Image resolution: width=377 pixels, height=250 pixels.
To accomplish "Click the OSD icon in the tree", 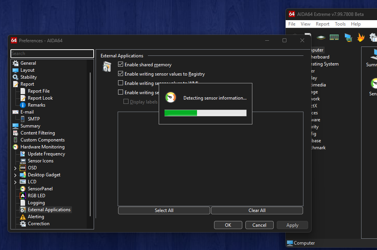I will pos(23,167).
